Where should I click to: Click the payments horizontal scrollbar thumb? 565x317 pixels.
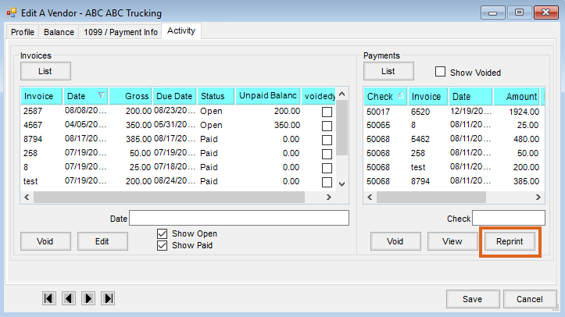[431, 198]
